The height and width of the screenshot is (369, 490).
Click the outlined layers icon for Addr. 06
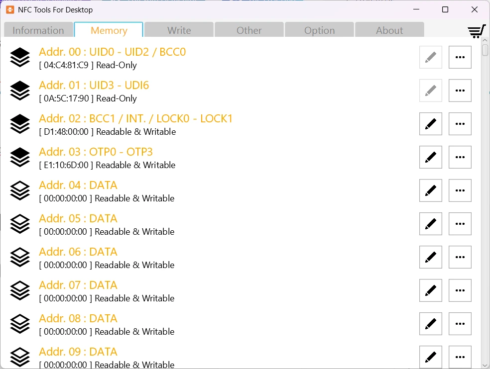[x=20, y=257]
